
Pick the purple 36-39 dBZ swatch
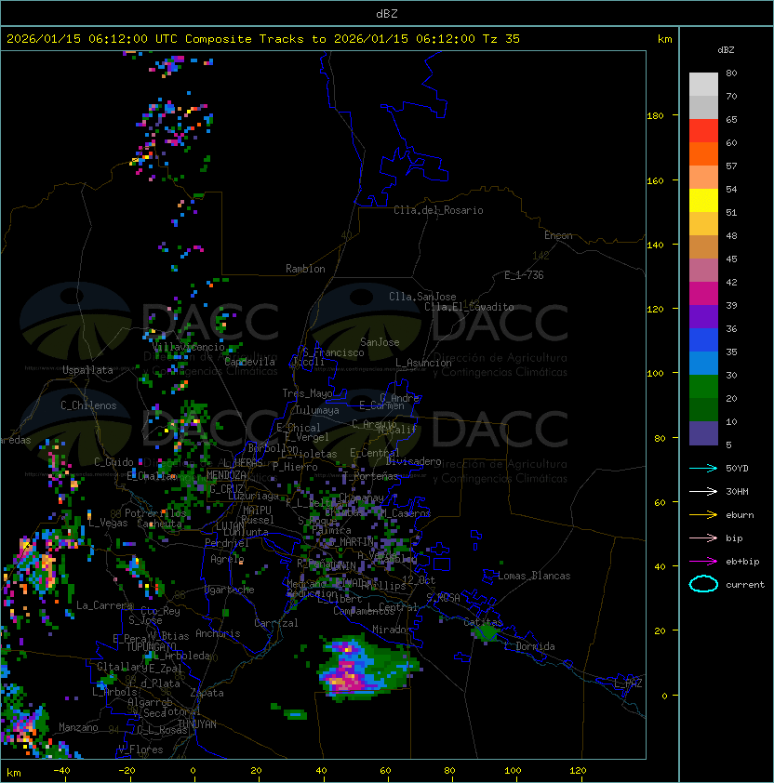click(703, 316)
